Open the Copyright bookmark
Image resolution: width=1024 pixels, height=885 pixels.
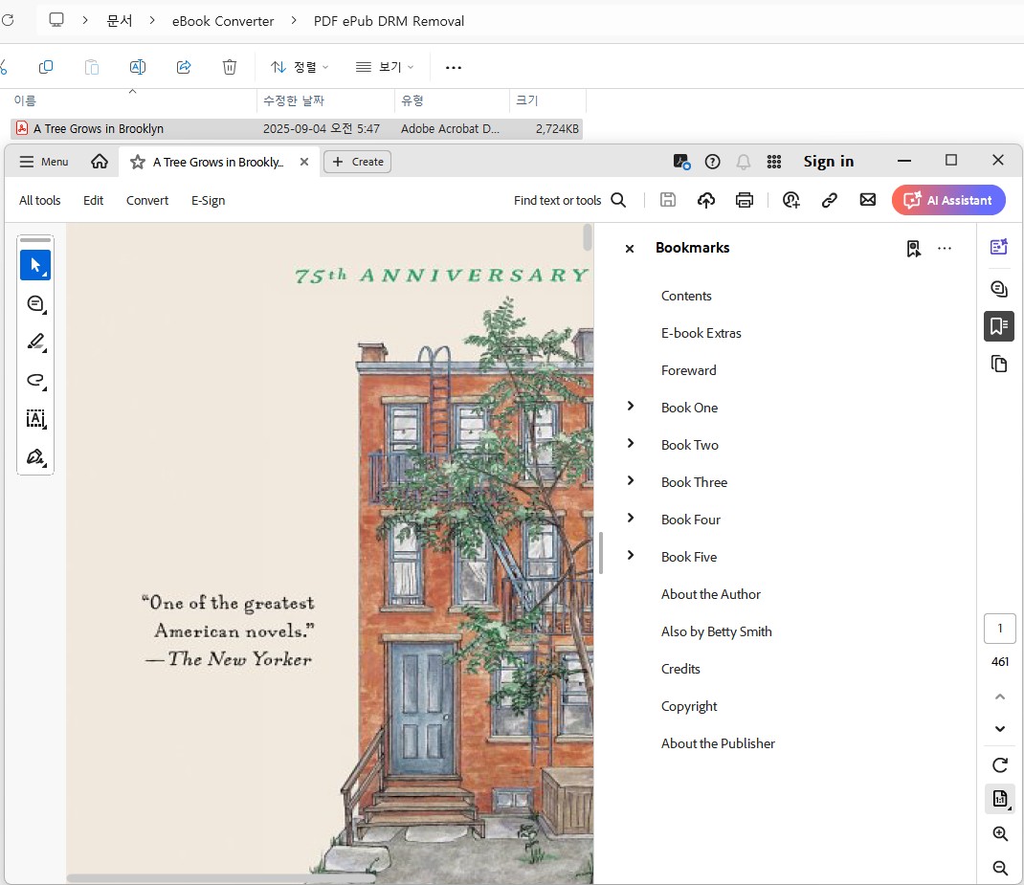pyautogui.click(x=689, y=706)
